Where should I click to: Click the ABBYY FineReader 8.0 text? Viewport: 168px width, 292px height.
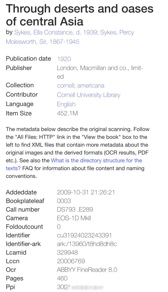click(x=87, y=270)
